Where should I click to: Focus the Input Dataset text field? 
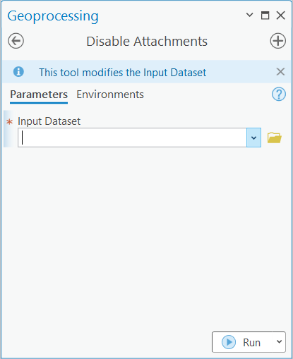tap(132, 138)
